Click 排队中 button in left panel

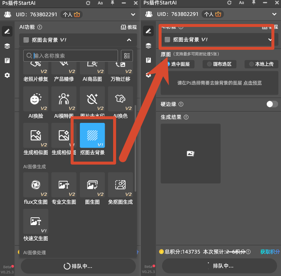pyautogui.click(x=78, y=266)
